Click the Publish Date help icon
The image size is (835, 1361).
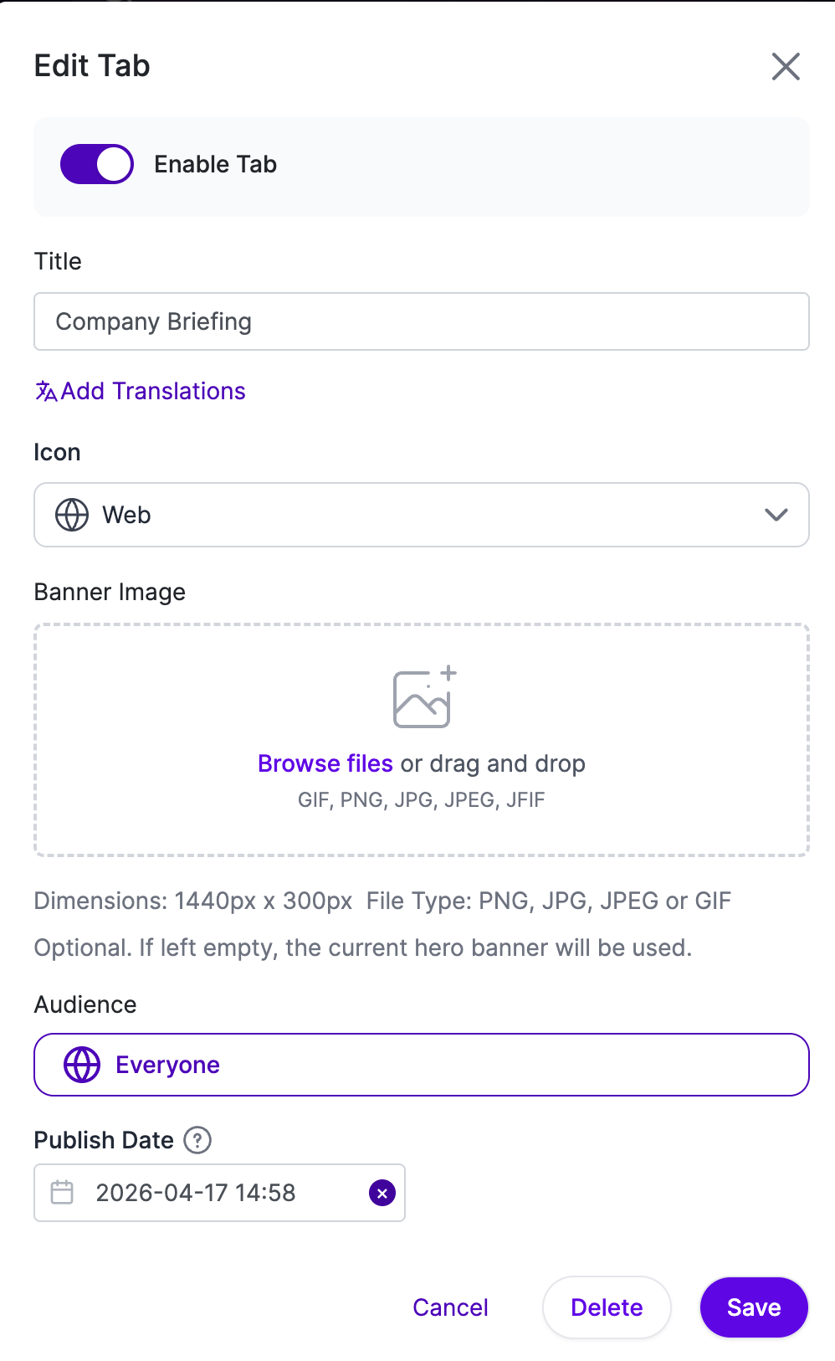197,1140
